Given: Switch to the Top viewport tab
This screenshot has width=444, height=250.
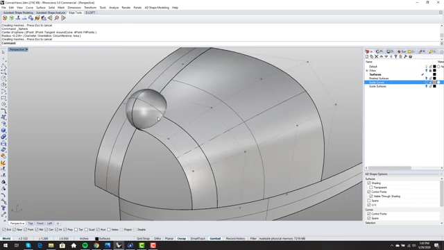Looking at the screenshot, I should [x=31, y=224].
